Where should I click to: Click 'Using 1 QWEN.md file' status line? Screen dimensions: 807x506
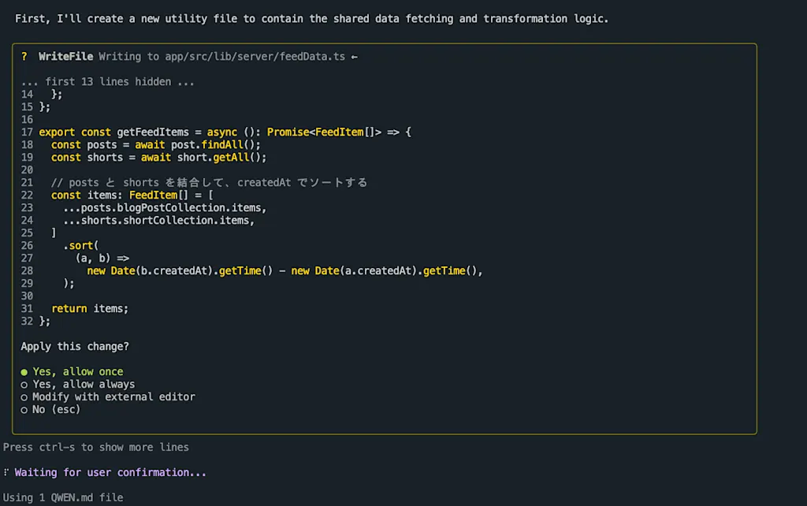click(63, 498)
